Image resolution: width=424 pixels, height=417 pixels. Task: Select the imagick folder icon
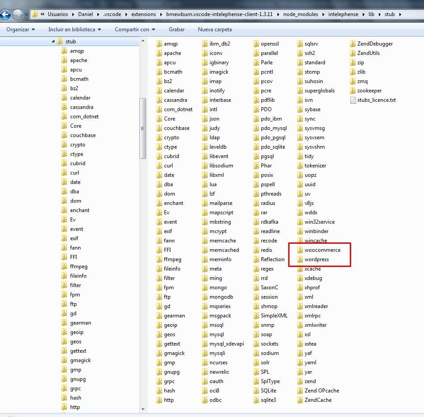tap(205, 72)
